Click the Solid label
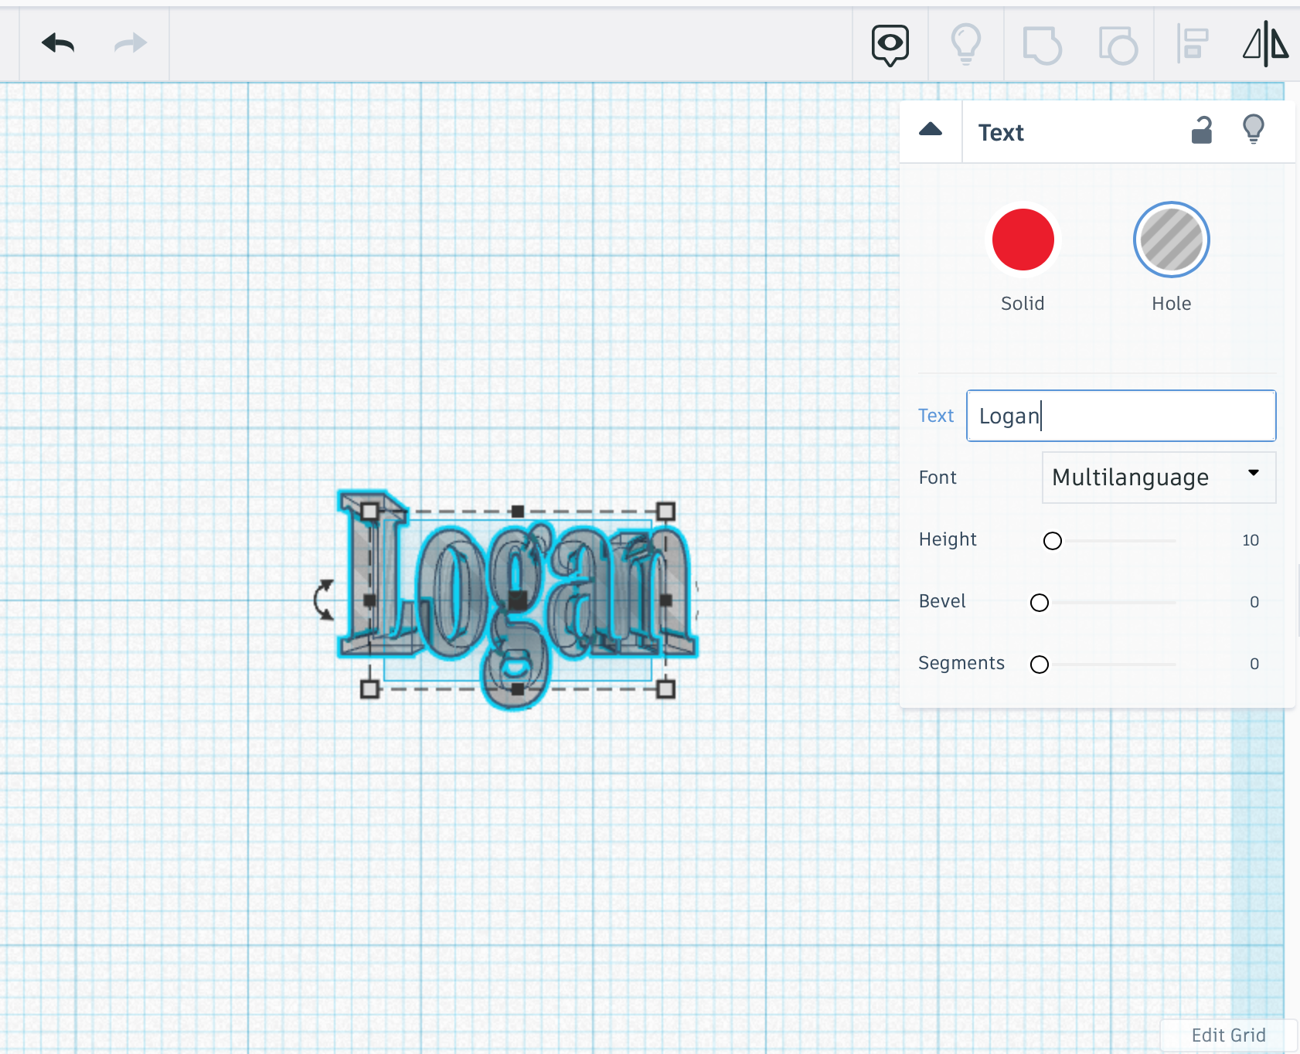 tap(1023, 304)
